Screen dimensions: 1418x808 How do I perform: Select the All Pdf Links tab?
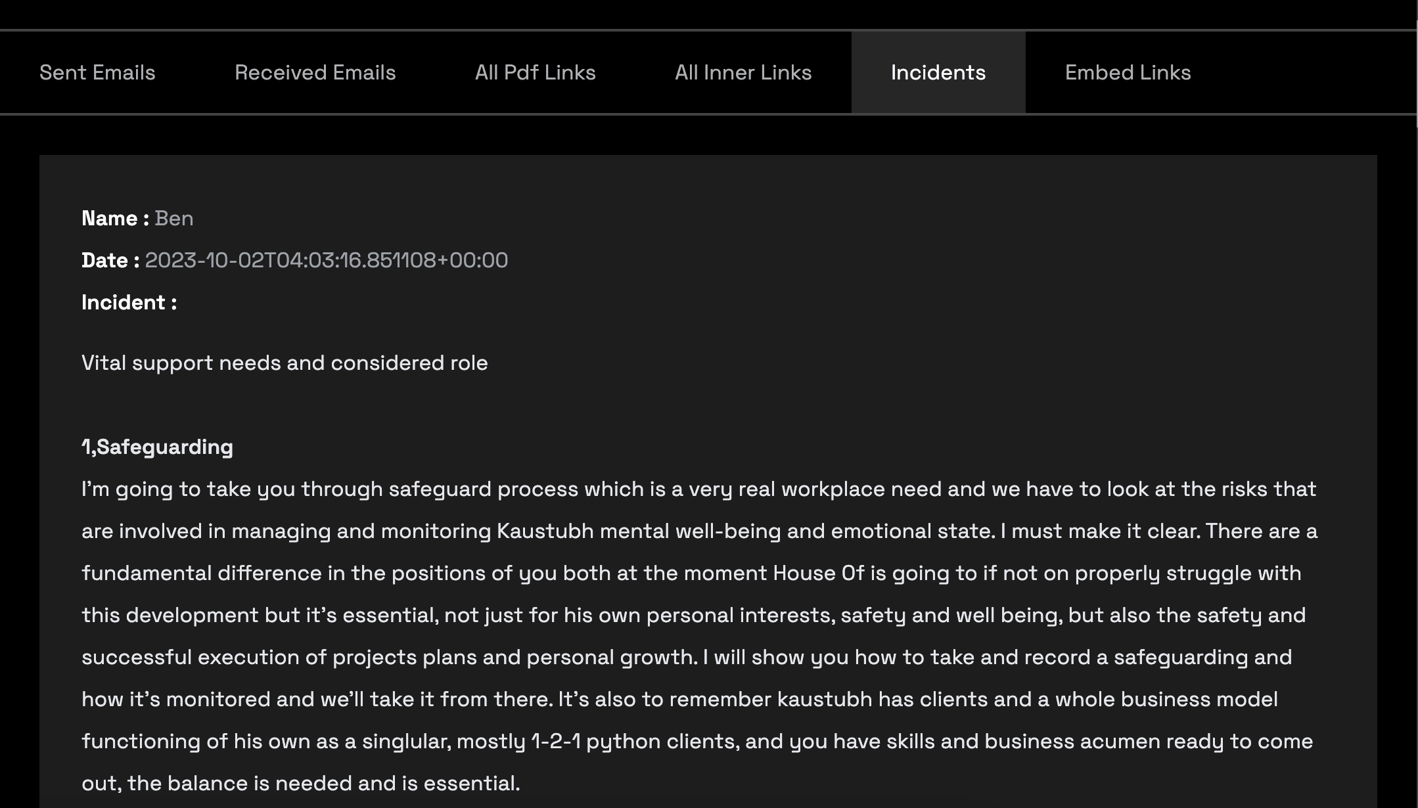535,72
